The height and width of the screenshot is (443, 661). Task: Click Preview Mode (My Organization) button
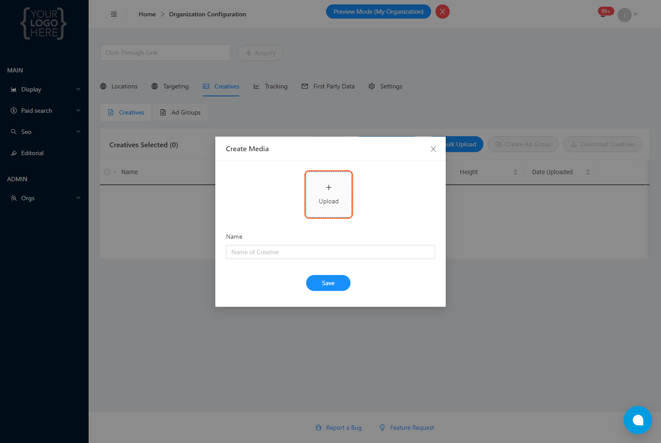tap(378, 11)
